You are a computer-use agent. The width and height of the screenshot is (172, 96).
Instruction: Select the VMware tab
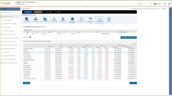[28, 12]
